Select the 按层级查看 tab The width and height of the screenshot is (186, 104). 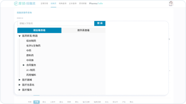(x=39, y=30)
